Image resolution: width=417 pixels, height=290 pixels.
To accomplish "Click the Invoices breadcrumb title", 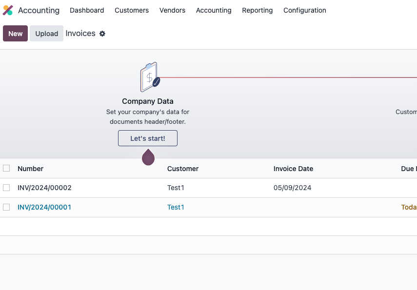I will tap(80, 34).
